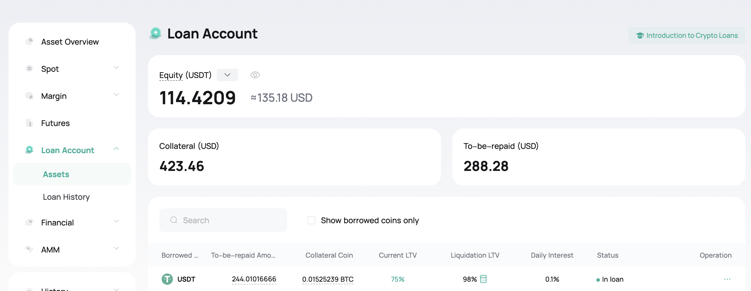Go to Loan History
751x291 pixels.
(66, 197)
